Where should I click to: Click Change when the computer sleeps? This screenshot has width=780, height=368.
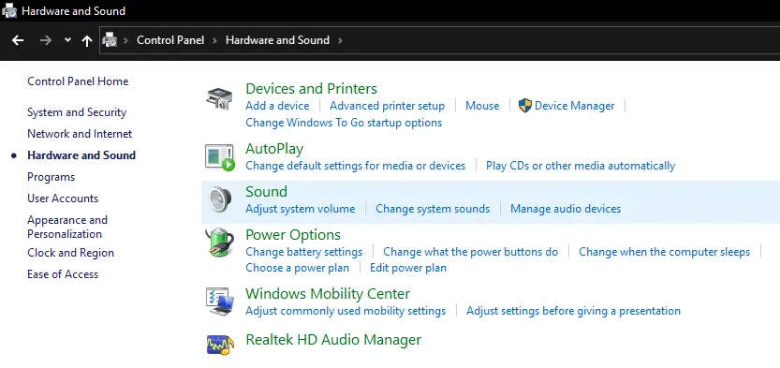click(664, 252)
